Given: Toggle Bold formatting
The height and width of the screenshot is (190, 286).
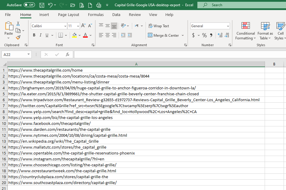Looking at the screenshot, I should [x=34, y=35].
